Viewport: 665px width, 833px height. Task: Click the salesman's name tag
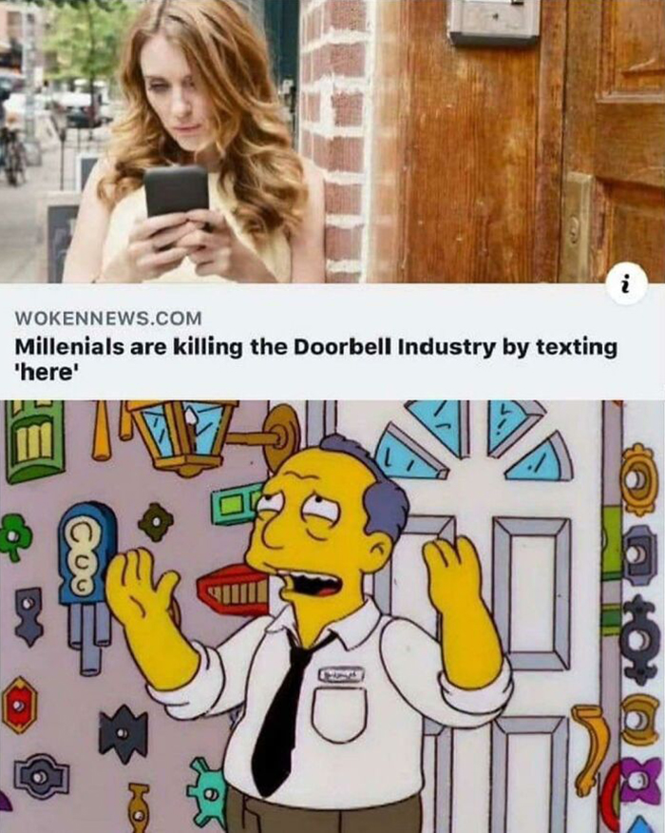coord(341,674)
